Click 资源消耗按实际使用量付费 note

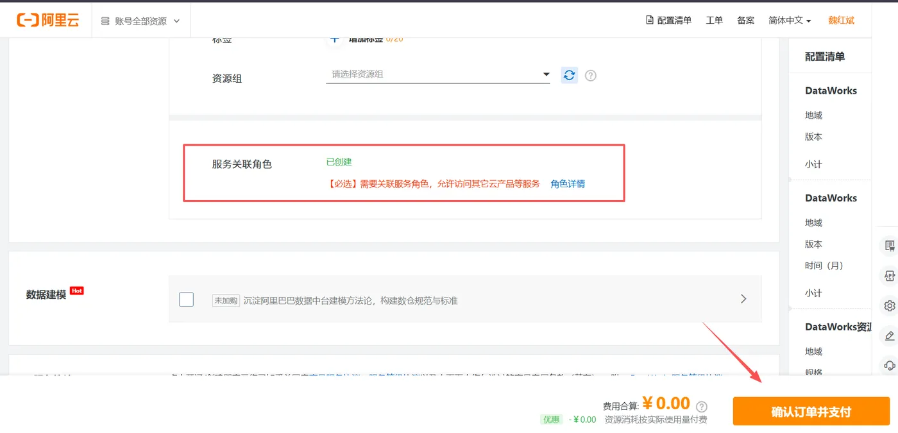coord(656,420)
